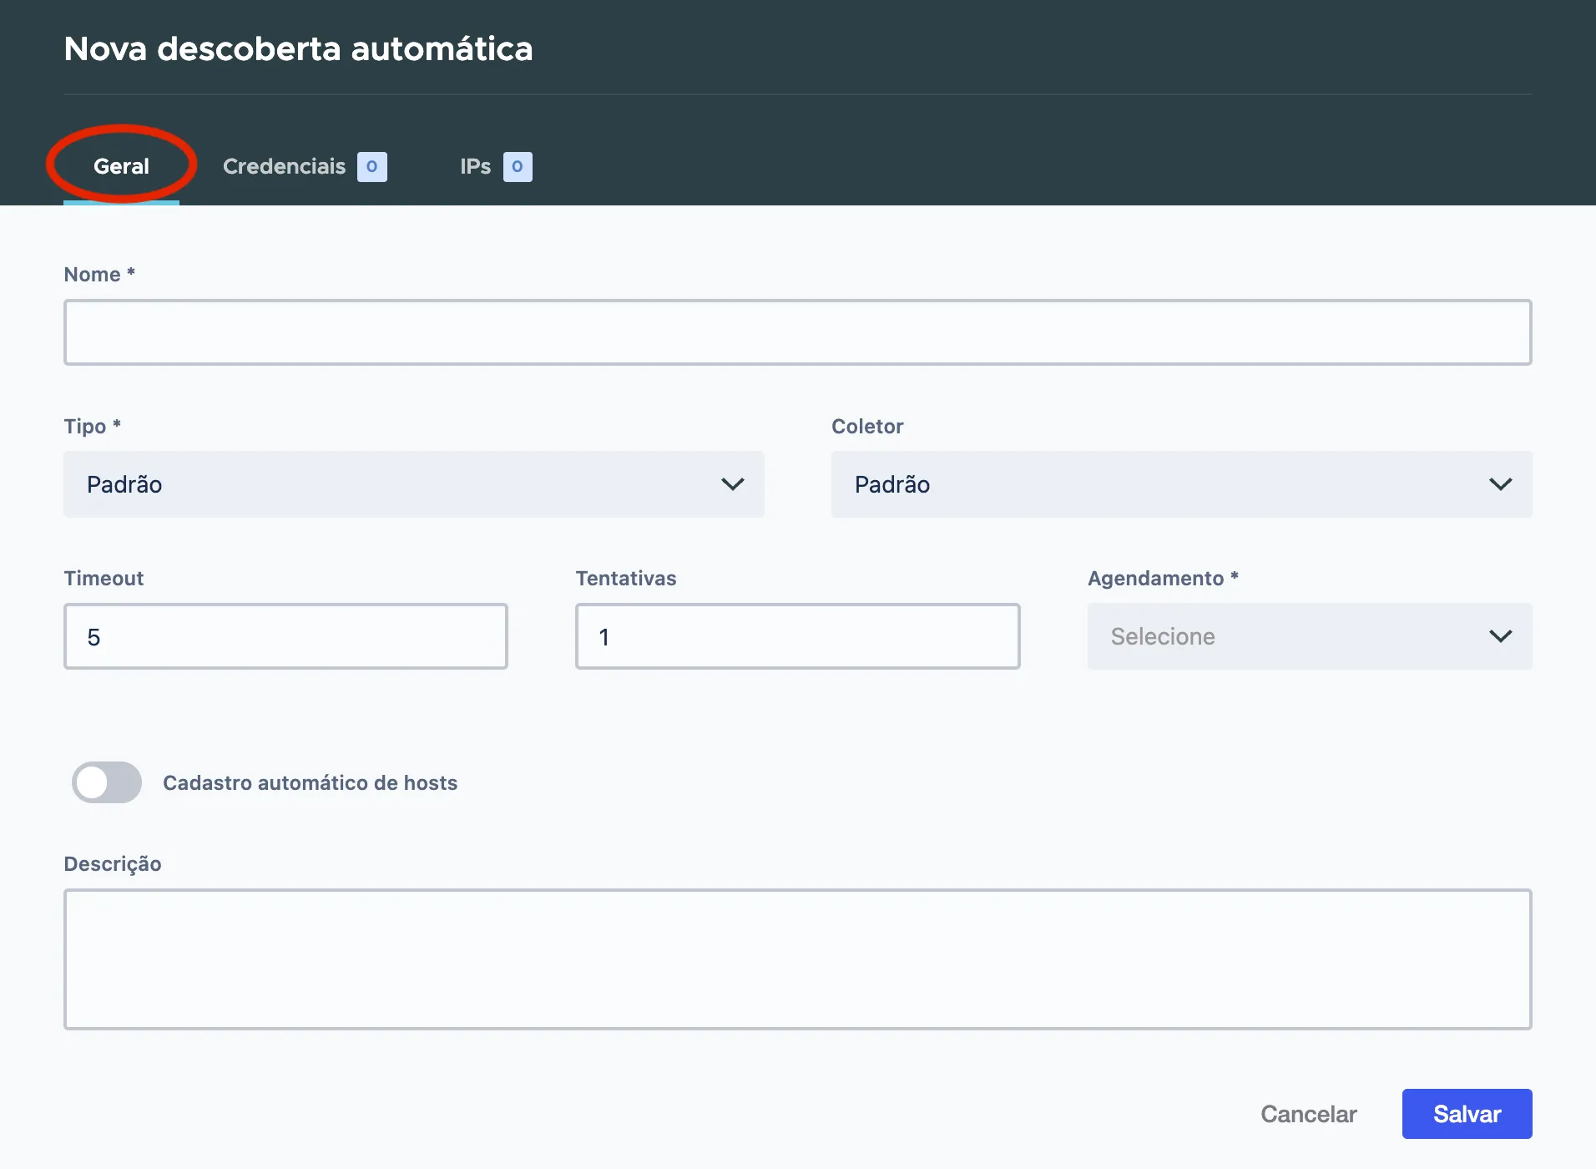This screenshot has width=1596, height=1169.
Task: Switch to the Geral tab
Action: [121, 166]
